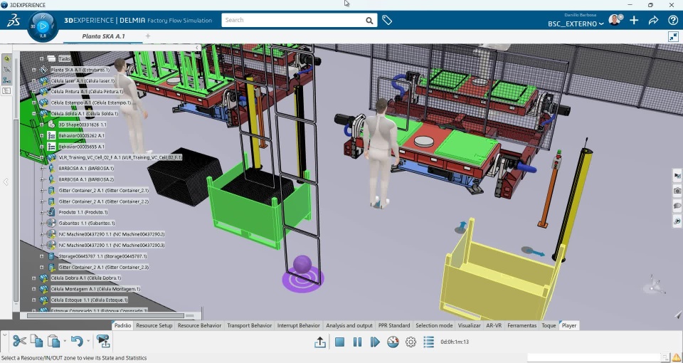Click the Paste clipboard icon
Screen dimensions: 683x363
pos(53,341)
